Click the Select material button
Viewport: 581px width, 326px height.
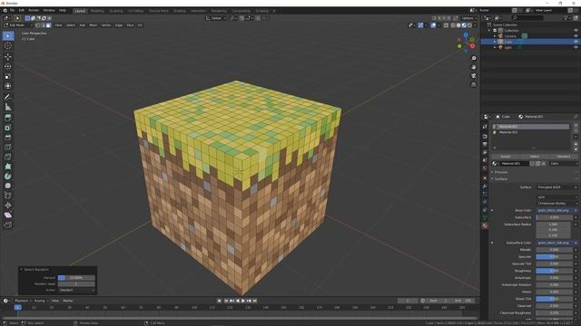pyautogui.click(x=535, y=157)
